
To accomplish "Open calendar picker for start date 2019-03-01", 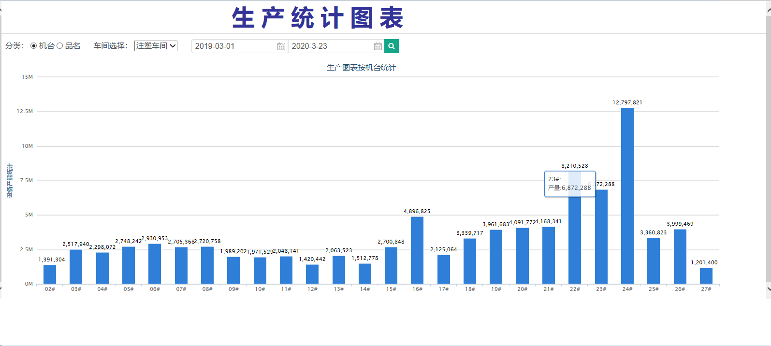I will coord(281,46).
